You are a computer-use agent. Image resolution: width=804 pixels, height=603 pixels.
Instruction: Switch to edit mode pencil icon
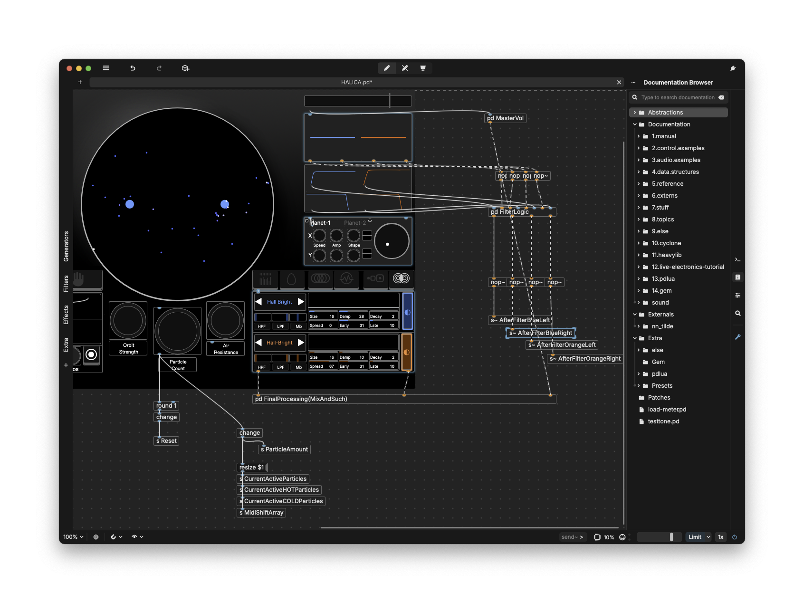point(387,68)
